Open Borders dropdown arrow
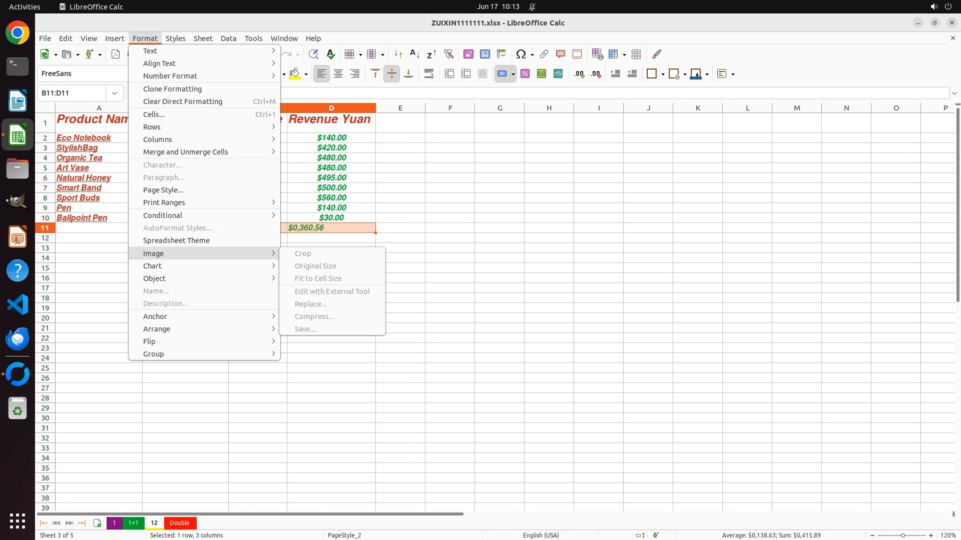This screenshot has height=540, width=961. coord(663,74)
